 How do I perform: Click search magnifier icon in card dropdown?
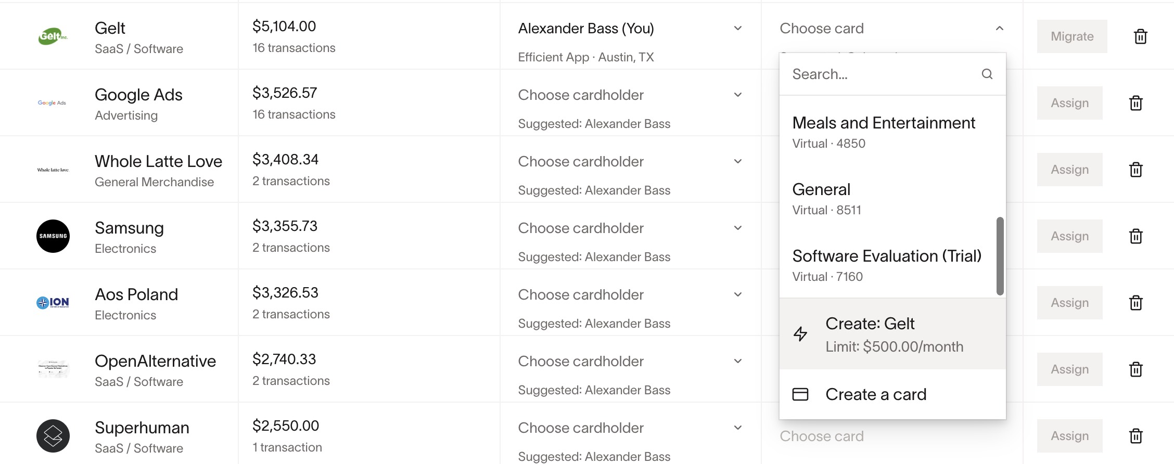click(987, 74)
